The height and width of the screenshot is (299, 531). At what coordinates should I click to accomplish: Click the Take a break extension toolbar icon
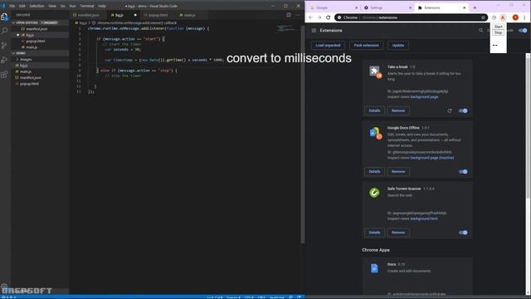click(504, 17)
